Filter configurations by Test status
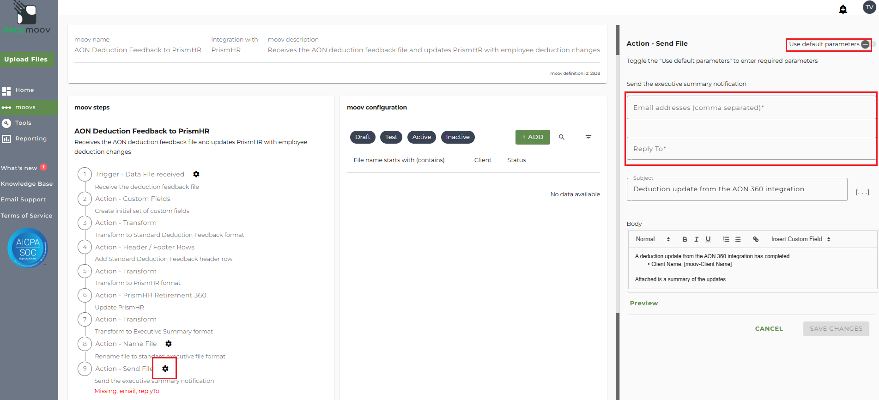The height and width of the screenshot is (400, 879). [391, 137]
